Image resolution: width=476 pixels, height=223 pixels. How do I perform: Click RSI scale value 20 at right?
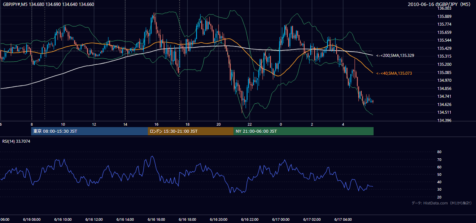439,197
